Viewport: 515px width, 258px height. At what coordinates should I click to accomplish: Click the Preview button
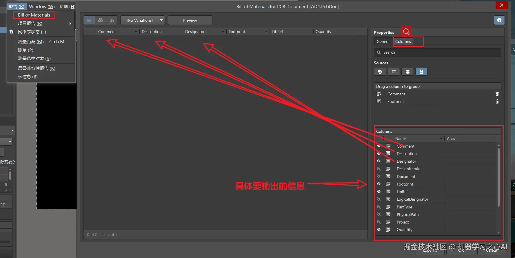click(190, 20)
